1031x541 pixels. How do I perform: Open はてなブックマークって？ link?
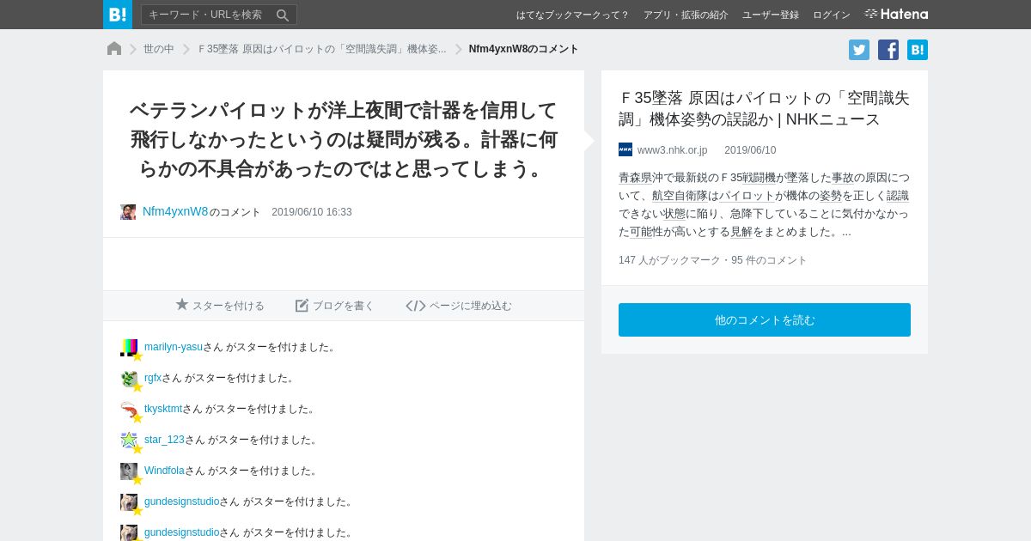click(x=572, y=15)
